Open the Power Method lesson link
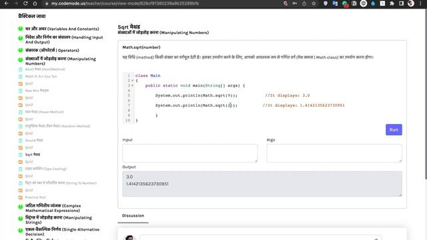 45,112
